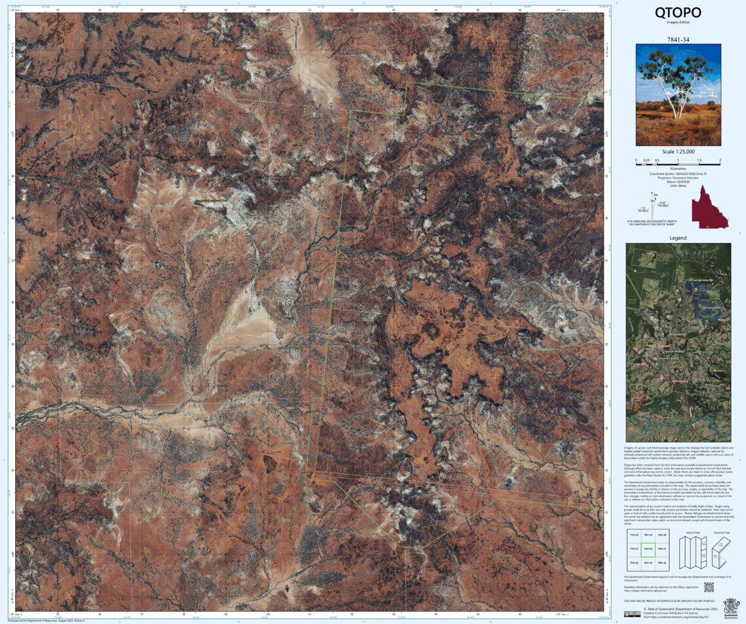Click the magnetic north declination diagram

pos(652,207)
